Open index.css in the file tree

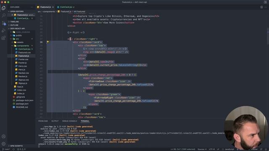point(21,90)
